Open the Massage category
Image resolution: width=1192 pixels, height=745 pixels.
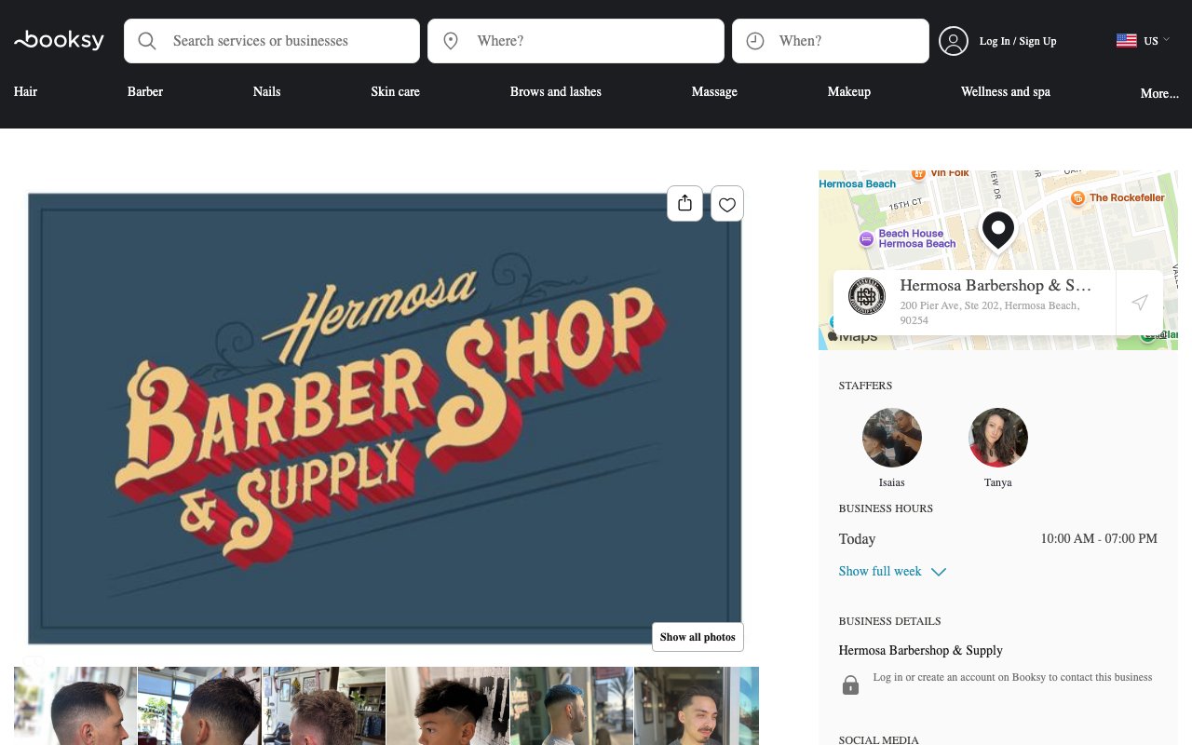click(714, 91)
